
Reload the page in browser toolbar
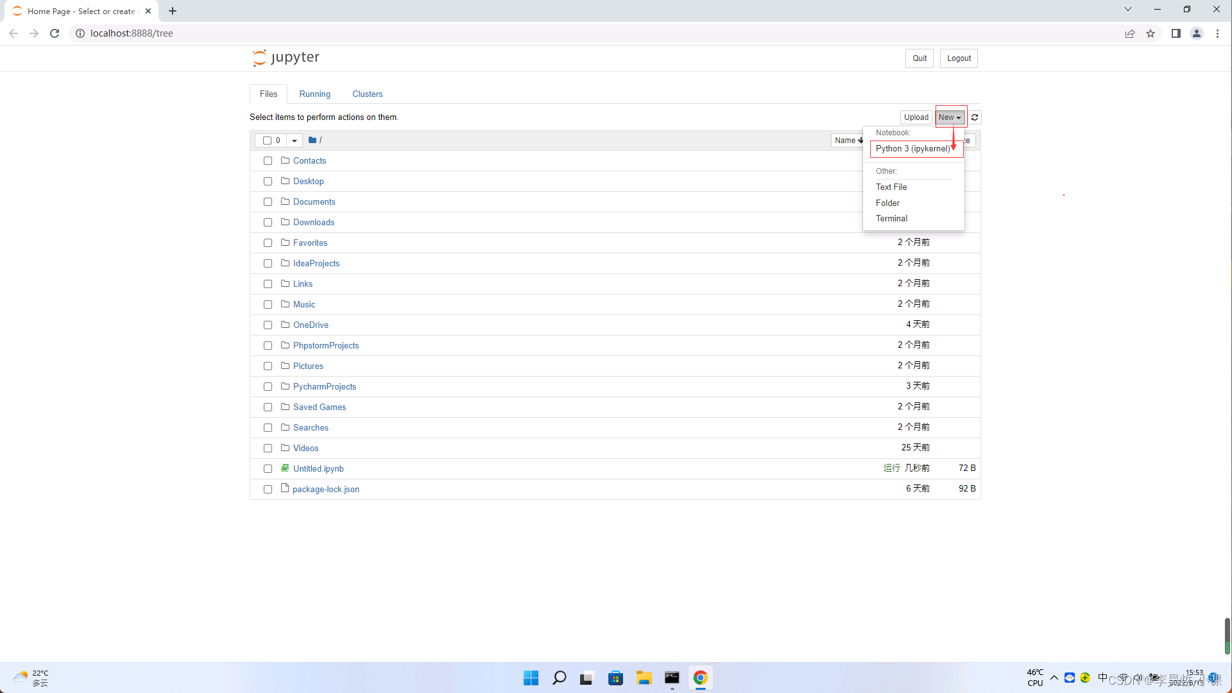click(55, 33)
